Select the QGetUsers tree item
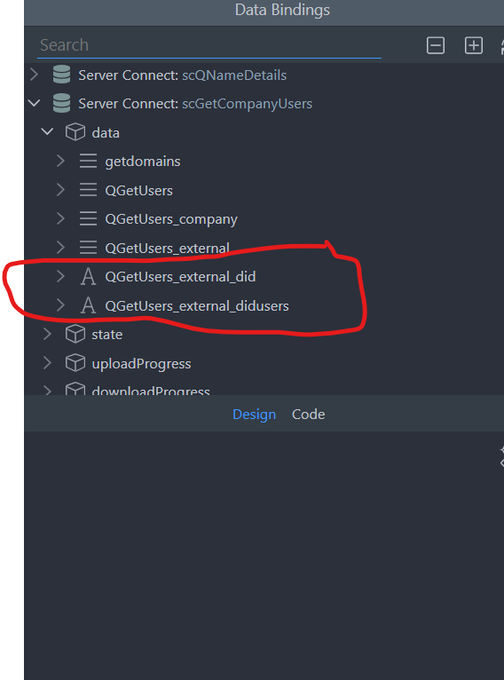The height and width of the screenshot is (680, 504). (x=138, y=190)
